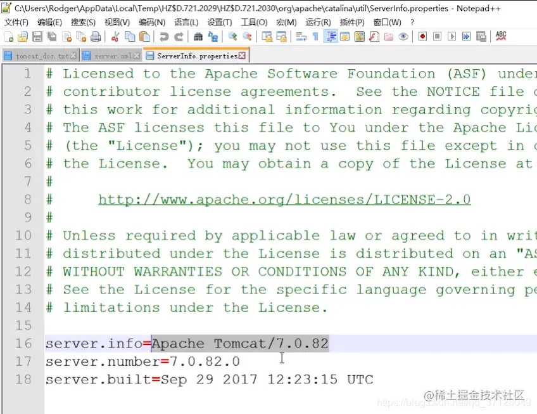Open the 语言(L) menu
The height and width of the screenshot is (414, 537).
[186, 22]
